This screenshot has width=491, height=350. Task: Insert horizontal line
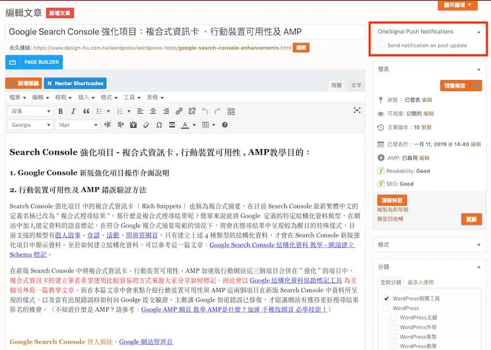(172, 125)
